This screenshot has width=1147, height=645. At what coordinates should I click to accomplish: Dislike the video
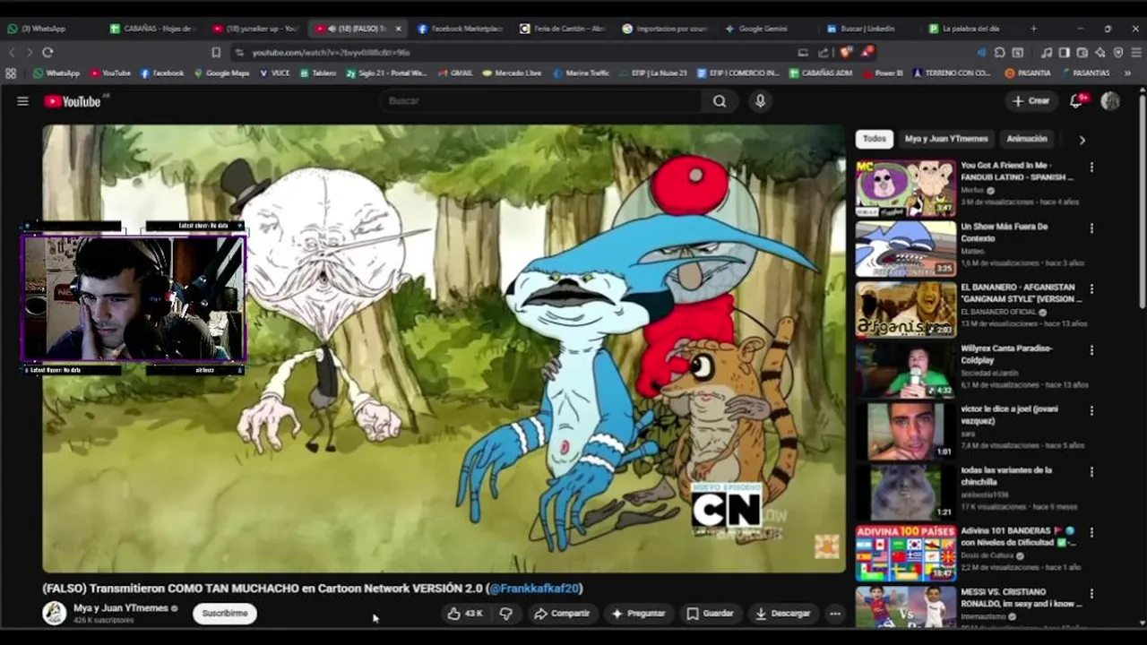505,614
